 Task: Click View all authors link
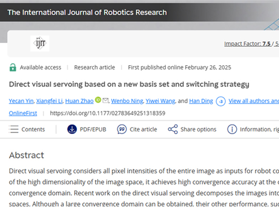point(254,101)
